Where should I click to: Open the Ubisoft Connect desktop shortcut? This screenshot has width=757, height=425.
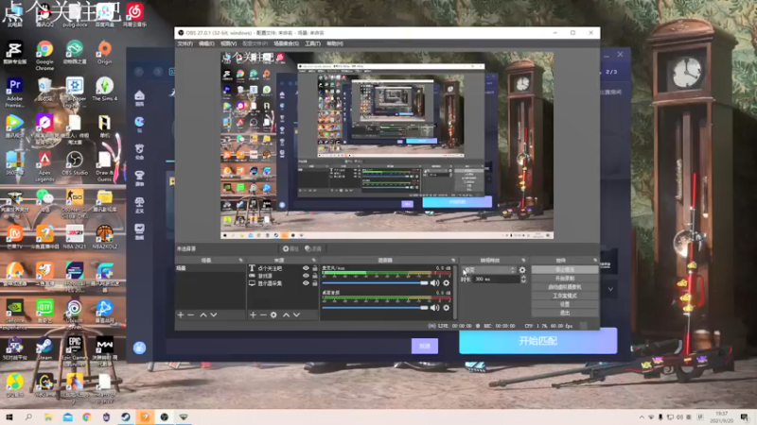(x=75, y=311)
